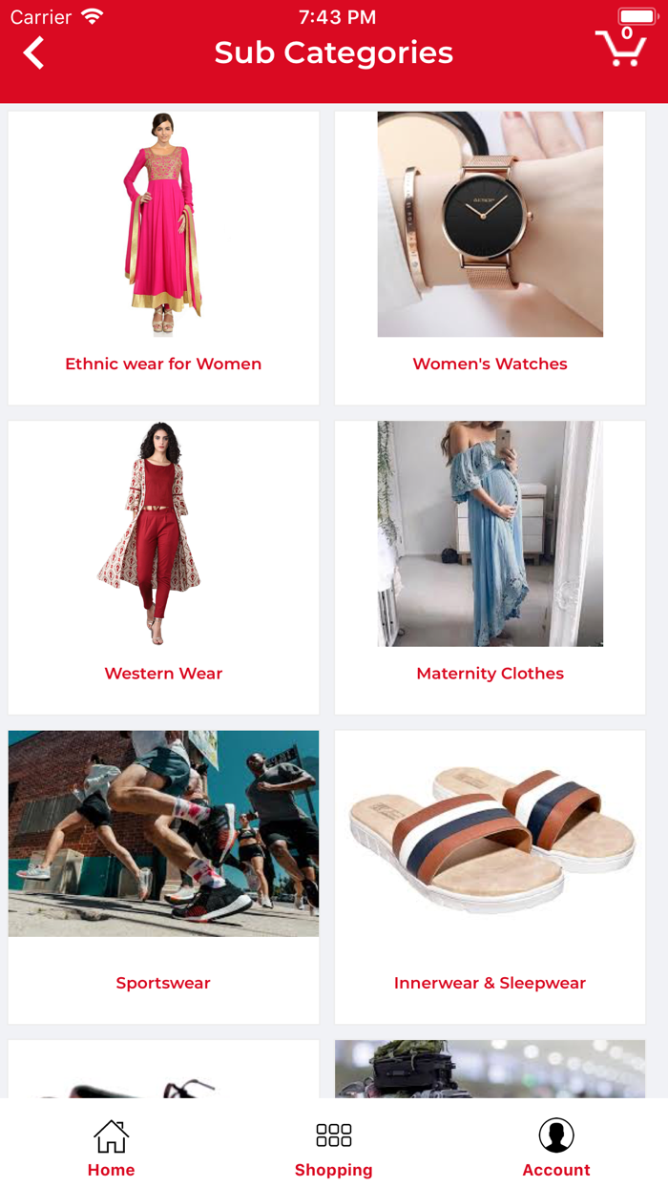Select the Maternity Clothes label

click(490, 673)
